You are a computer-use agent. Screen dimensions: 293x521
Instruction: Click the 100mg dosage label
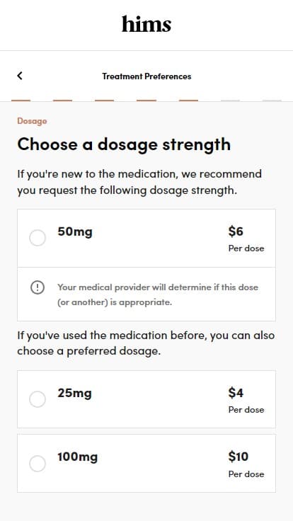[x=77, y=457]
